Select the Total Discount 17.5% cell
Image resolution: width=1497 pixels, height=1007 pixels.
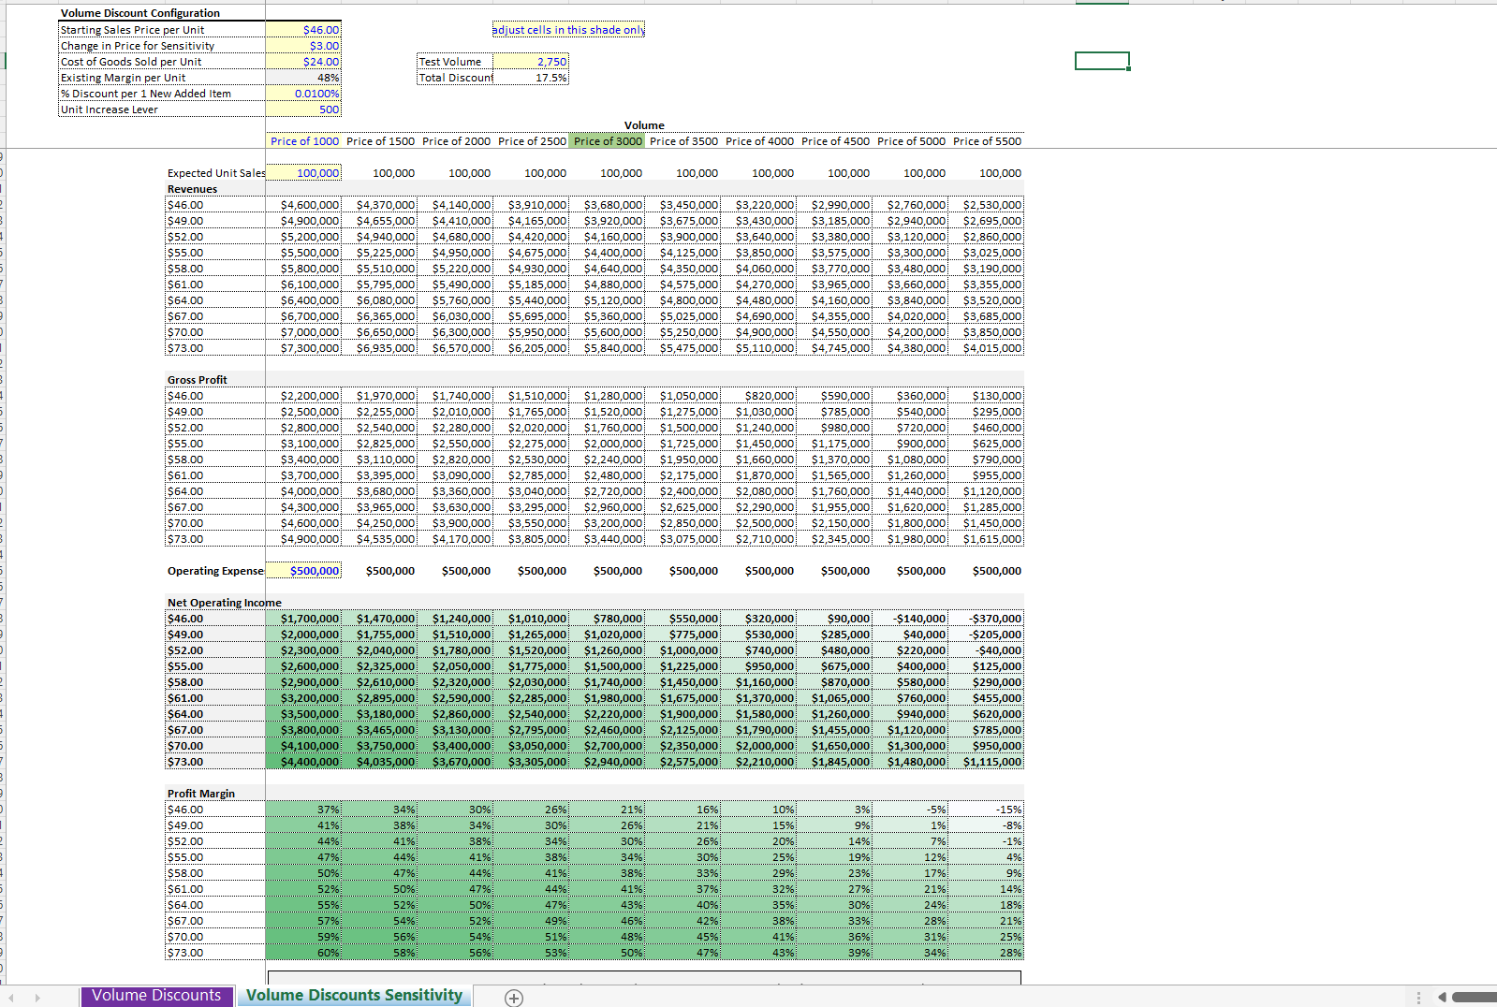pos(531,78)
